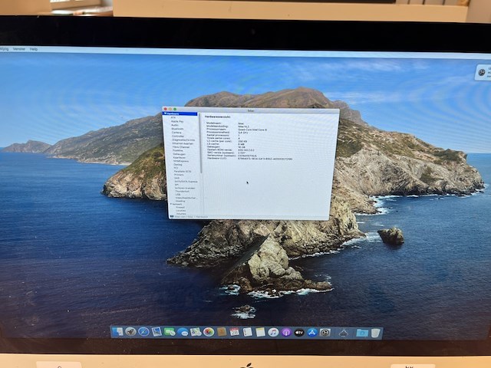Viewport: 491px width, 368px height.
Task: Open the Trash in the Dock
Action: click(x=375, y=333)
